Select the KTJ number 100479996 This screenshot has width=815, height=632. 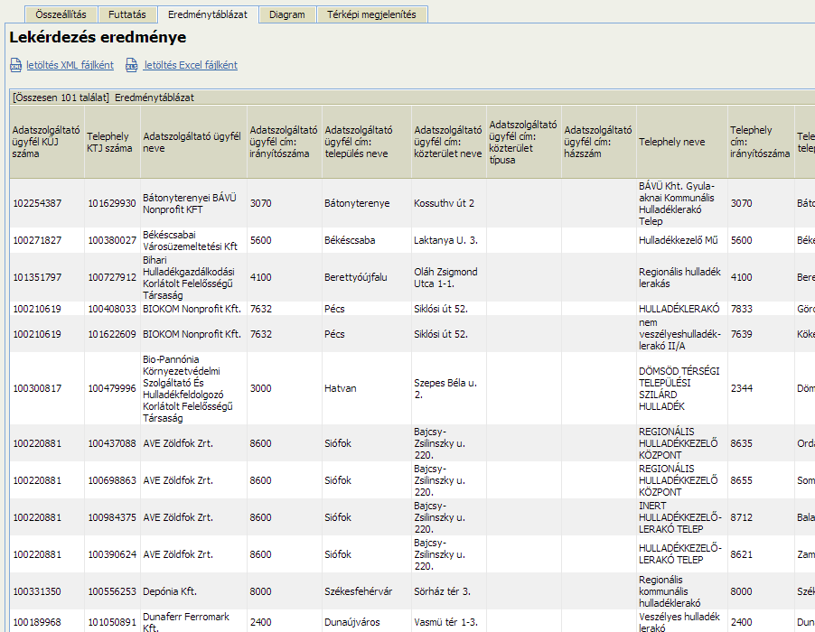pos(112,388)
